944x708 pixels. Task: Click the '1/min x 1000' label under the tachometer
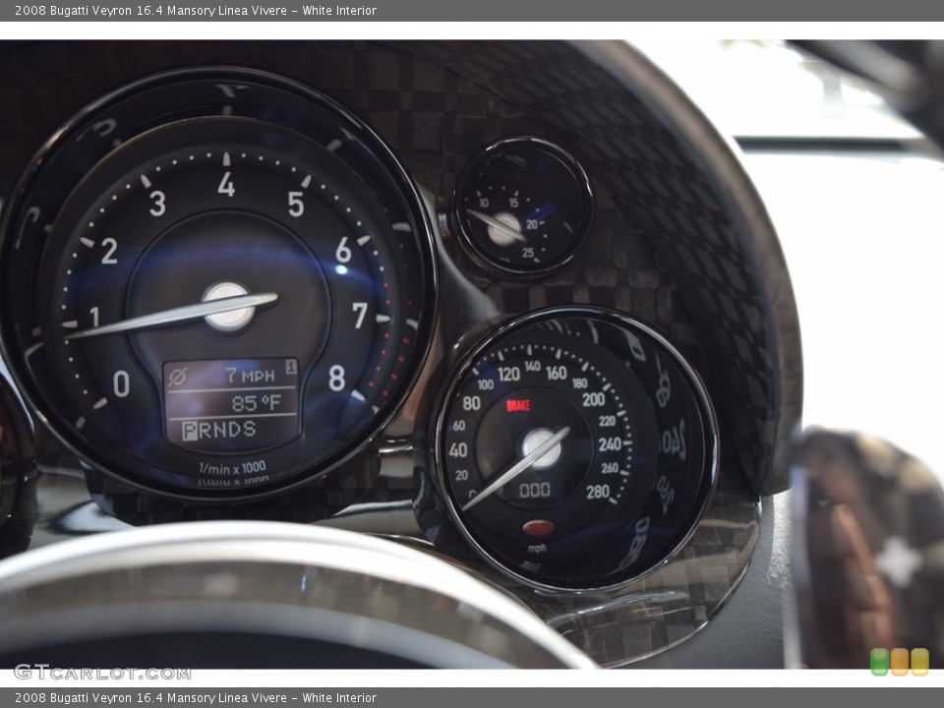(x=232, y=468)
